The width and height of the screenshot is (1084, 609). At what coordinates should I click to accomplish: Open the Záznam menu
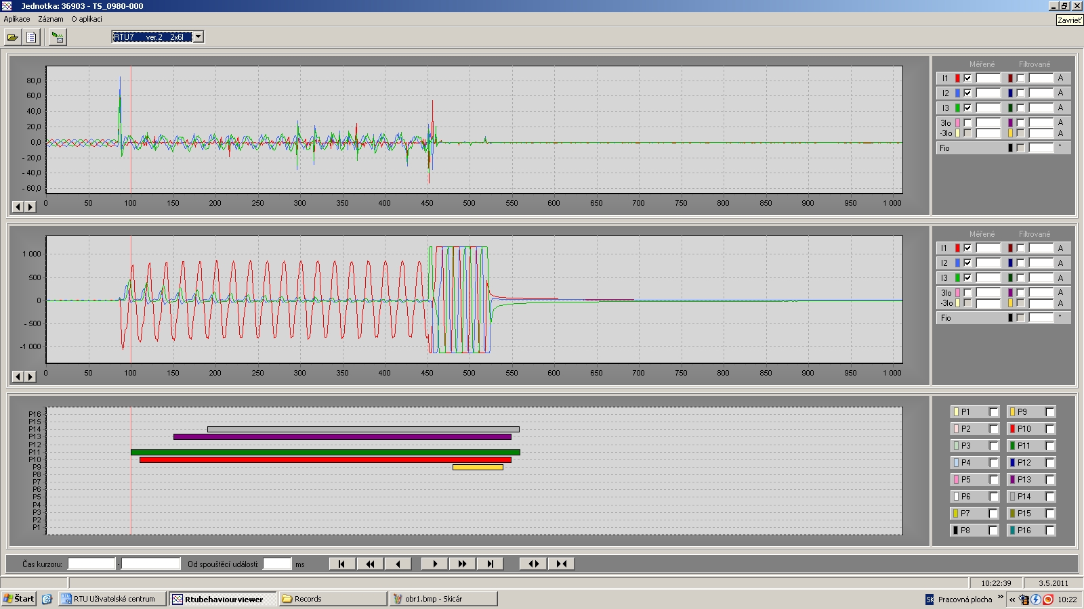click(51, 19)
